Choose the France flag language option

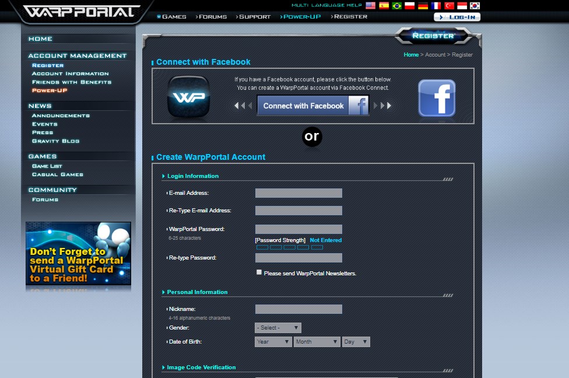point(435,5)
